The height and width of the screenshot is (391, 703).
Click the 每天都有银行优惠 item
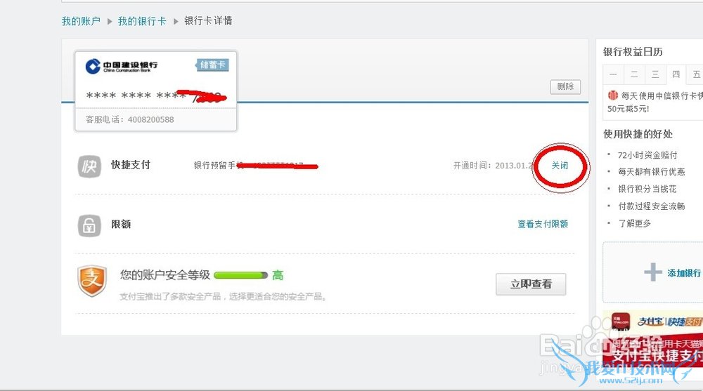(652, 171)
